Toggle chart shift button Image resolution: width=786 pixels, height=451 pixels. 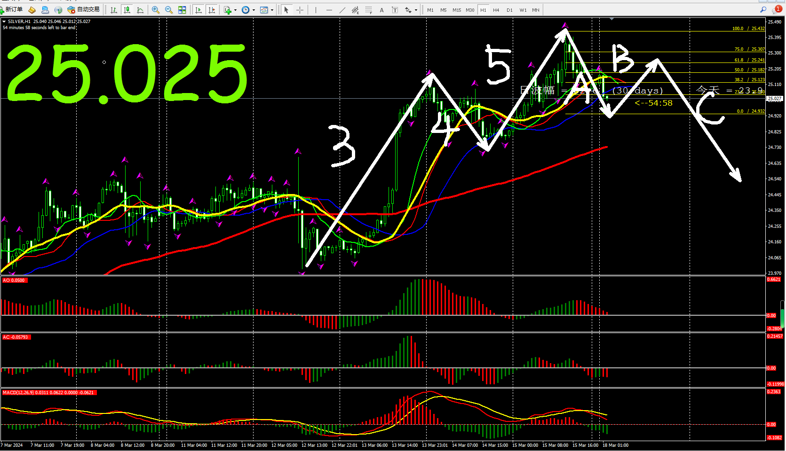tap(212, 10)
